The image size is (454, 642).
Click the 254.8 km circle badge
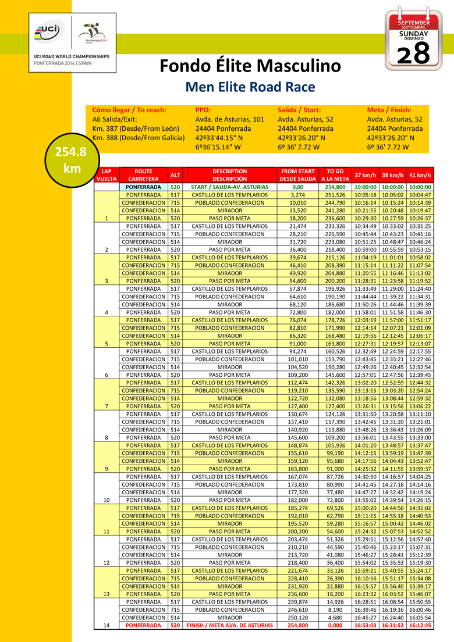point(72,160)
